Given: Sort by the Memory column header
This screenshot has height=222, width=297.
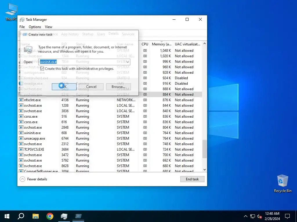Looking at the screenshot, I should click(x=162, y=44).
